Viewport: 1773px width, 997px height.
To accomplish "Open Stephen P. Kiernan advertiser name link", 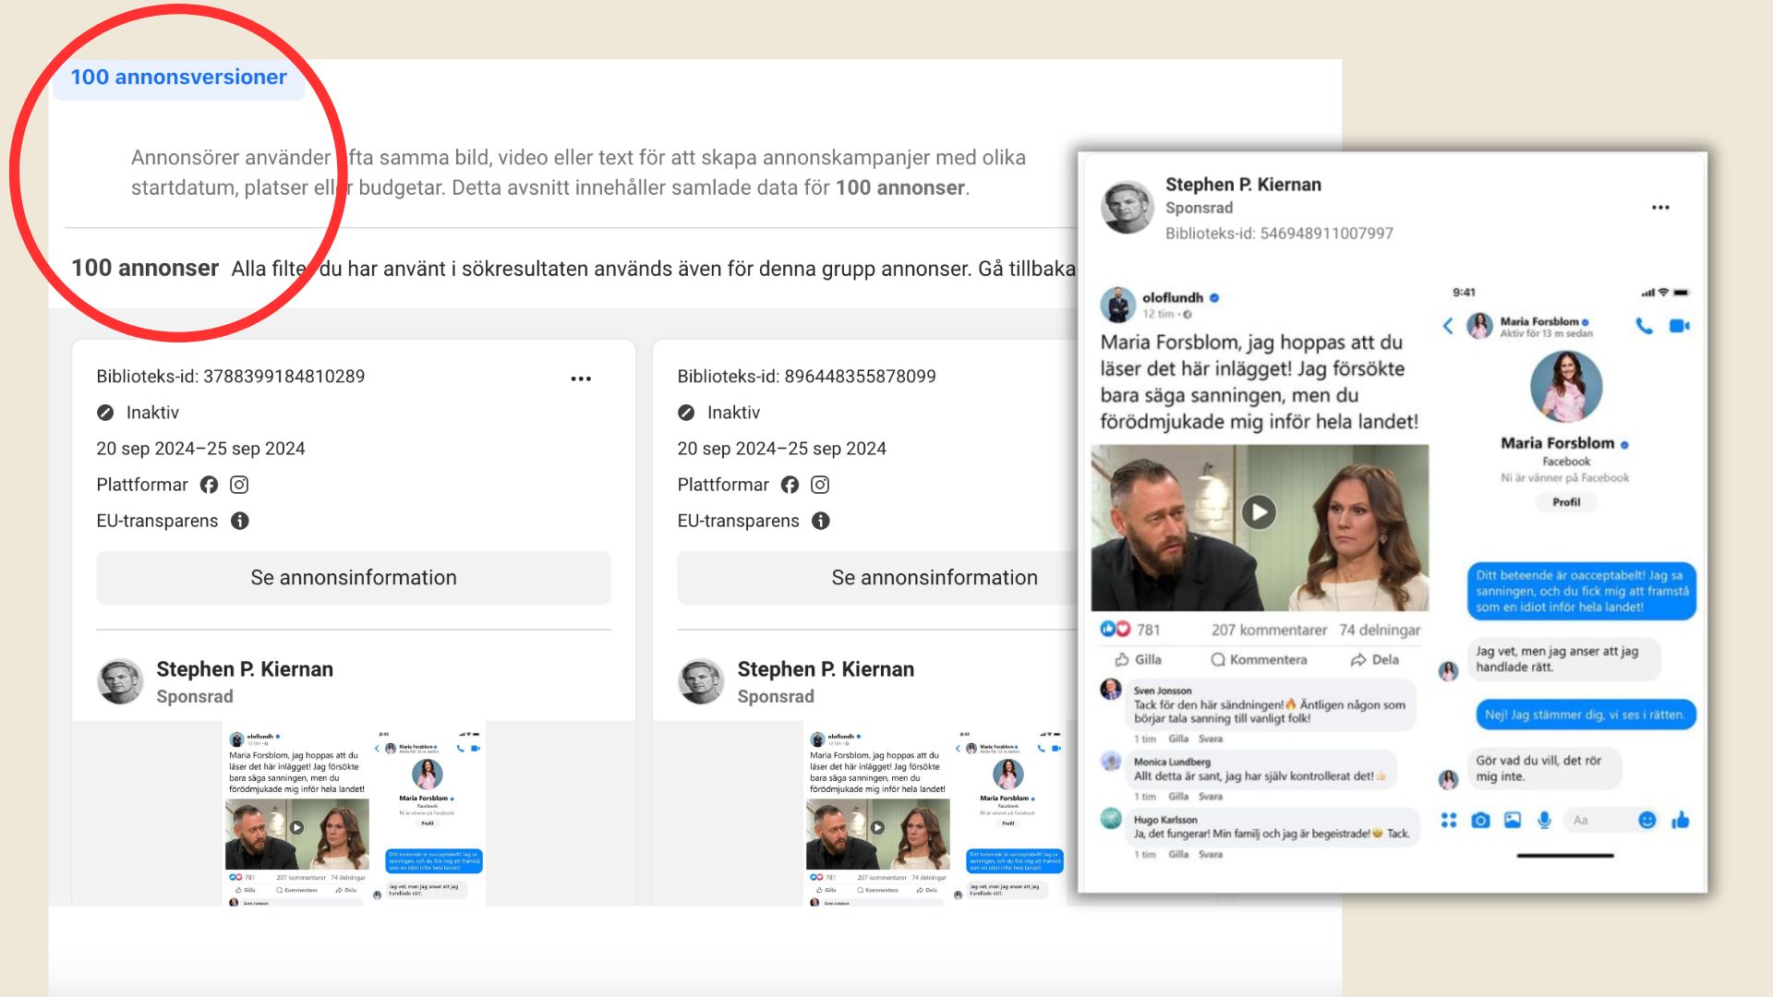I will (x=1242, y=184).
